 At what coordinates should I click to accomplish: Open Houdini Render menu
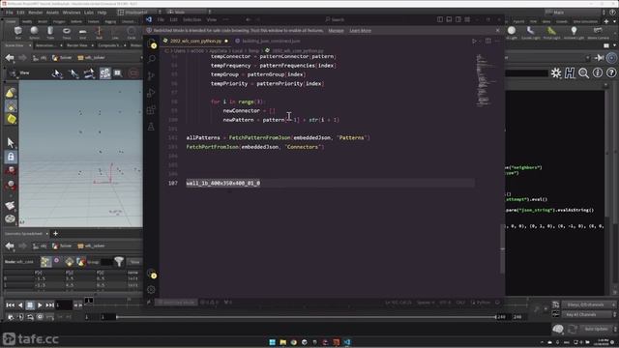tap(35, 13)
